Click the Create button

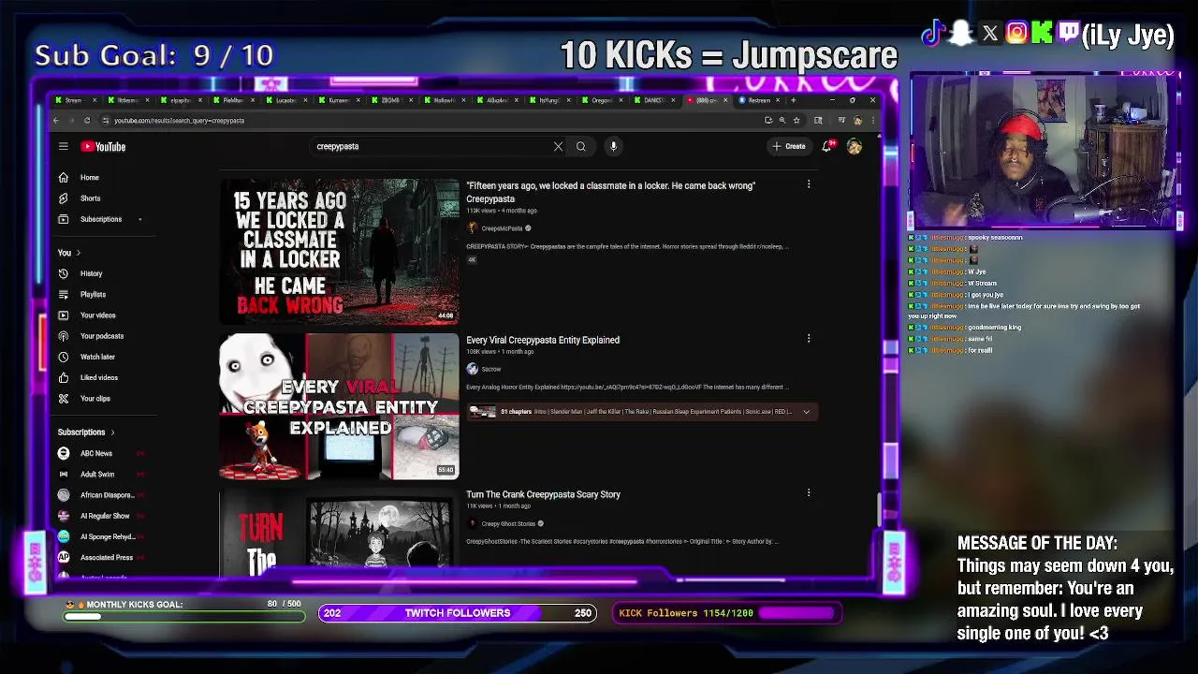tap(789, 146)
